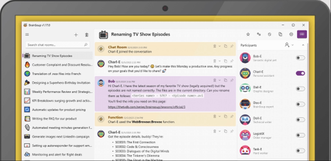Switch on the LogistiX participant toggle

tap(300, 135)
